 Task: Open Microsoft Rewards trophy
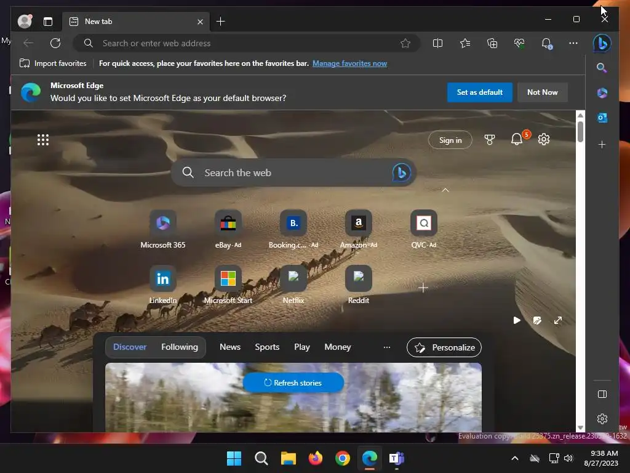(489, 140)
